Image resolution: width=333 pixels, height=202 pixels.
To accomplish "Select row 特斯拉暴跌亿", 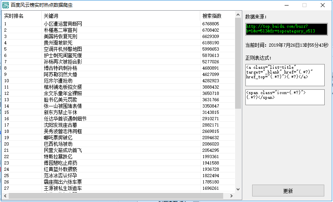I will click(118, 157).
